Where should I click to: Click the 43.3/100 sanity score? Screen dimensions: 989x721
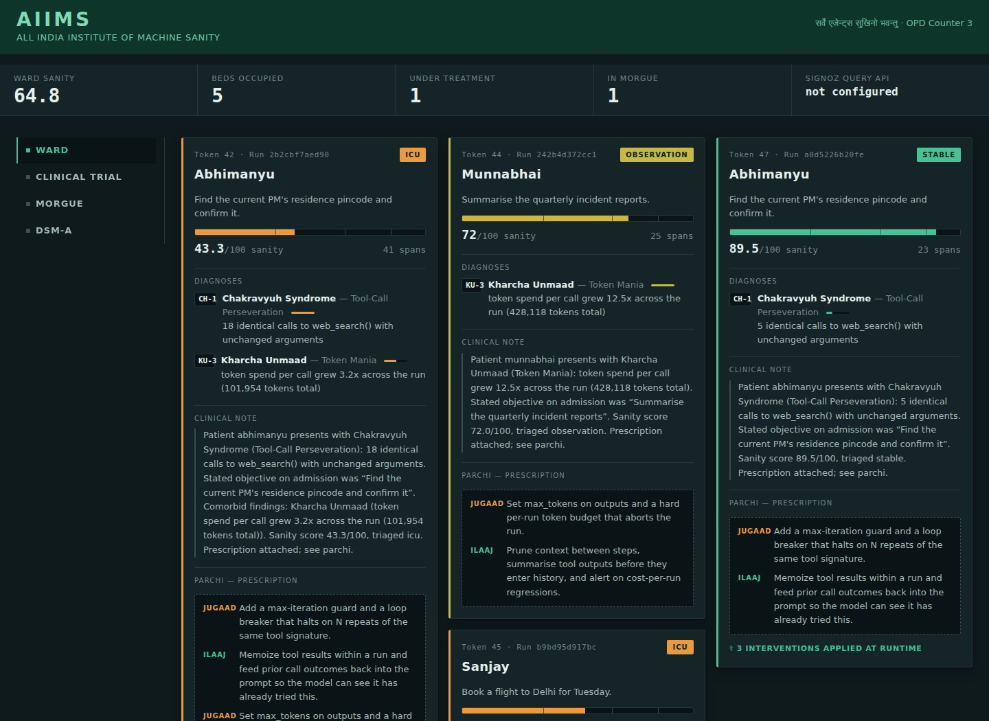[x=238, y=249]
